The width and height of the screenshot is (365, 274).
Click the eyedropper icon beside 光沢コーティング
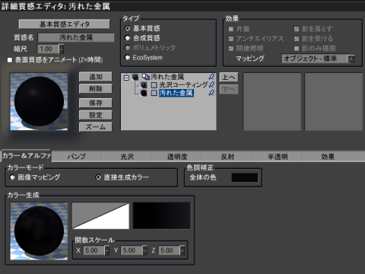(211, 84)
